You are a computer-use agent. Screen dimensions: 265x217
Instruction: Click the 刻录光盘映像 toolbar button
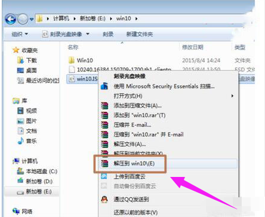(62, 34)
